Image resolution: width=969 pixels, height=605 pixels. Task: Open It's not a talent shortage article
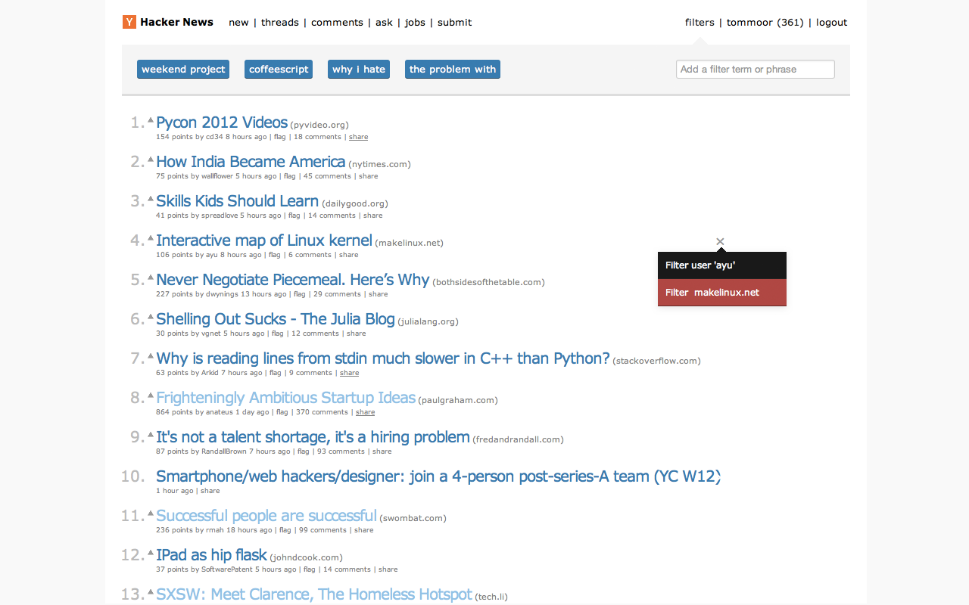pos(313,437)
